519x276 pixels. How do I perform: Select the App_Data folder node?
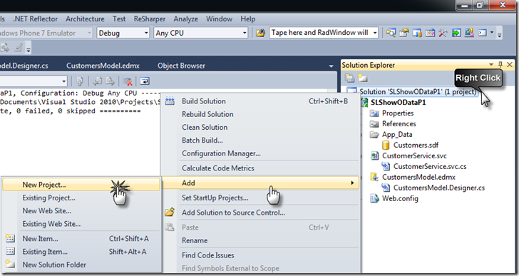click(x=397, y=134)
